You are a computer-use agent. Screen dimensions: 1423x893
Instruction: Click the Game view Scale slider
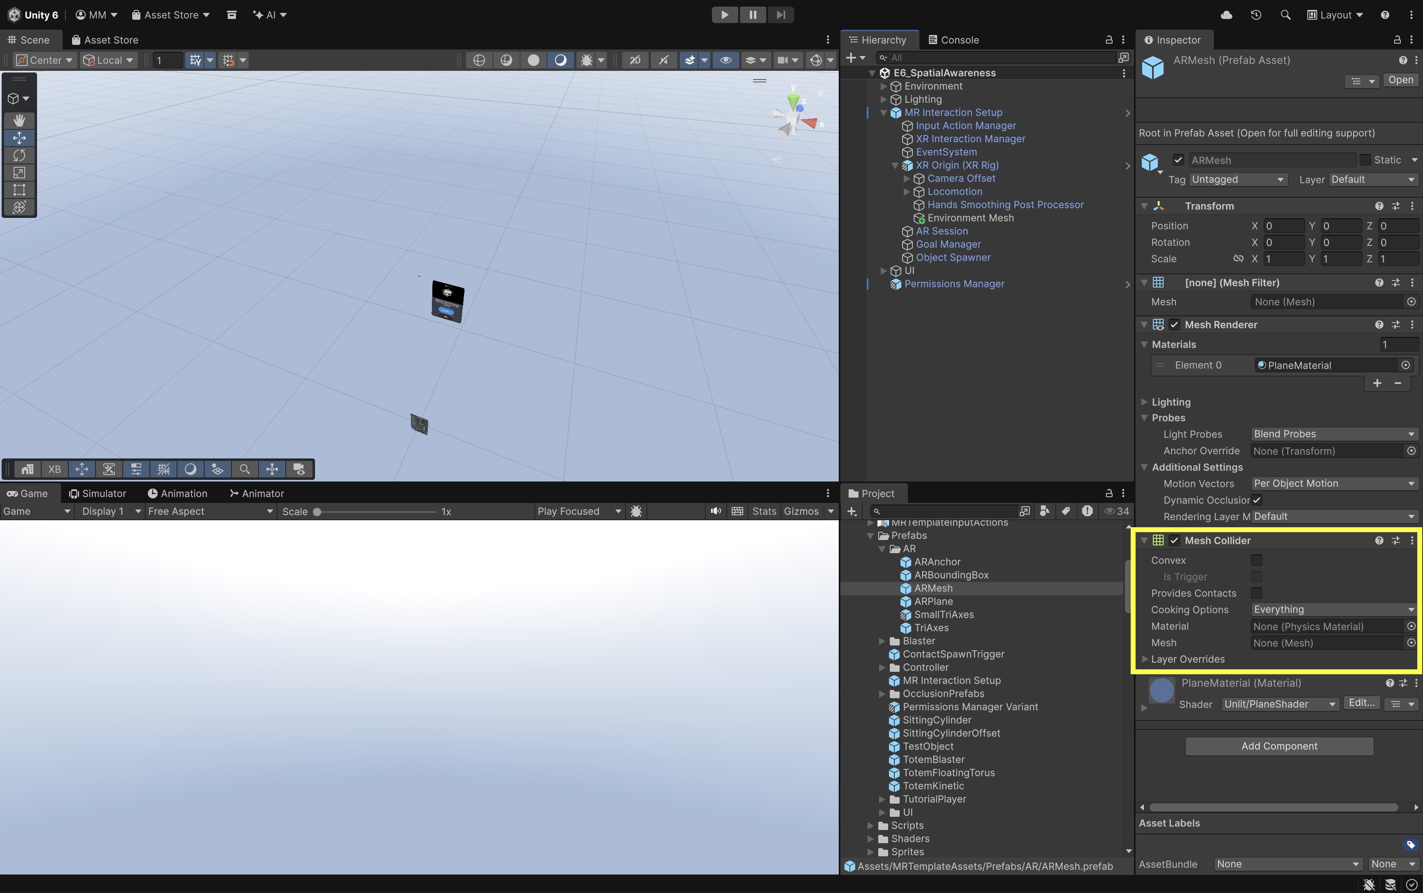click(x=376, y=512)
